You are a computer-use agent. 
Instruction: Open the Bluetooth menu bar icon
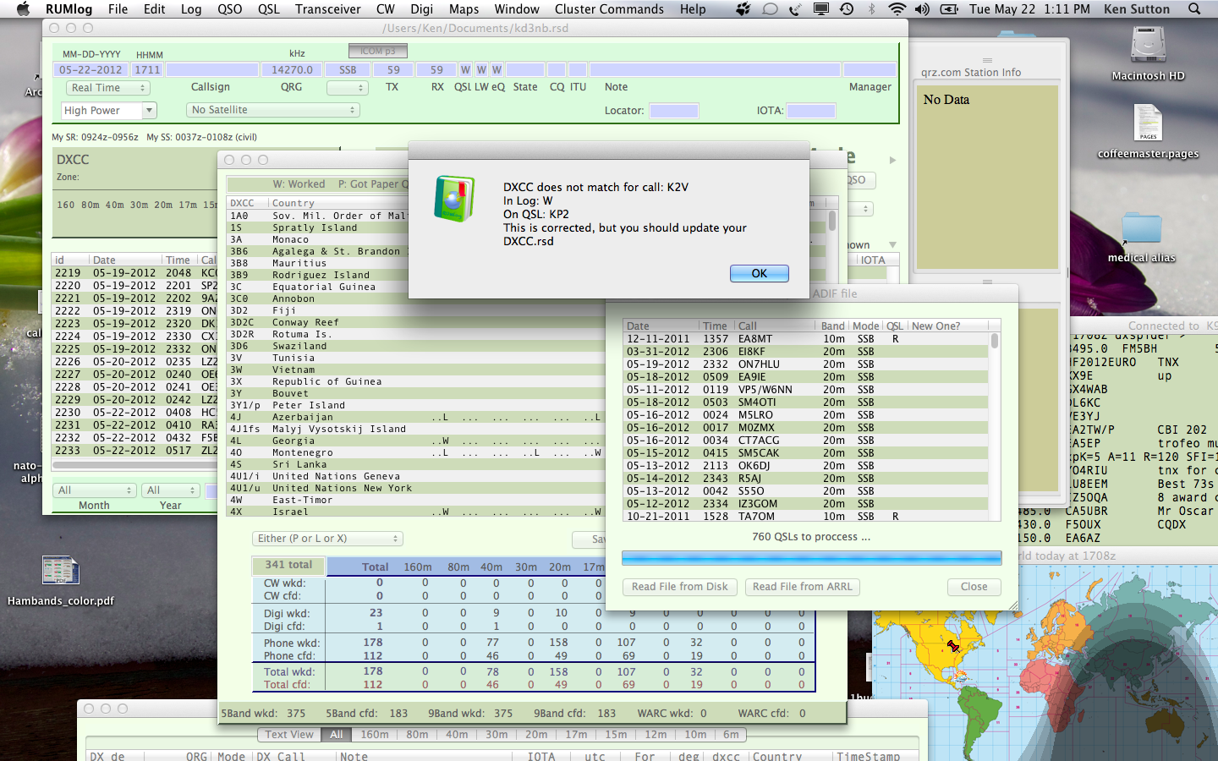click(872, 8)
